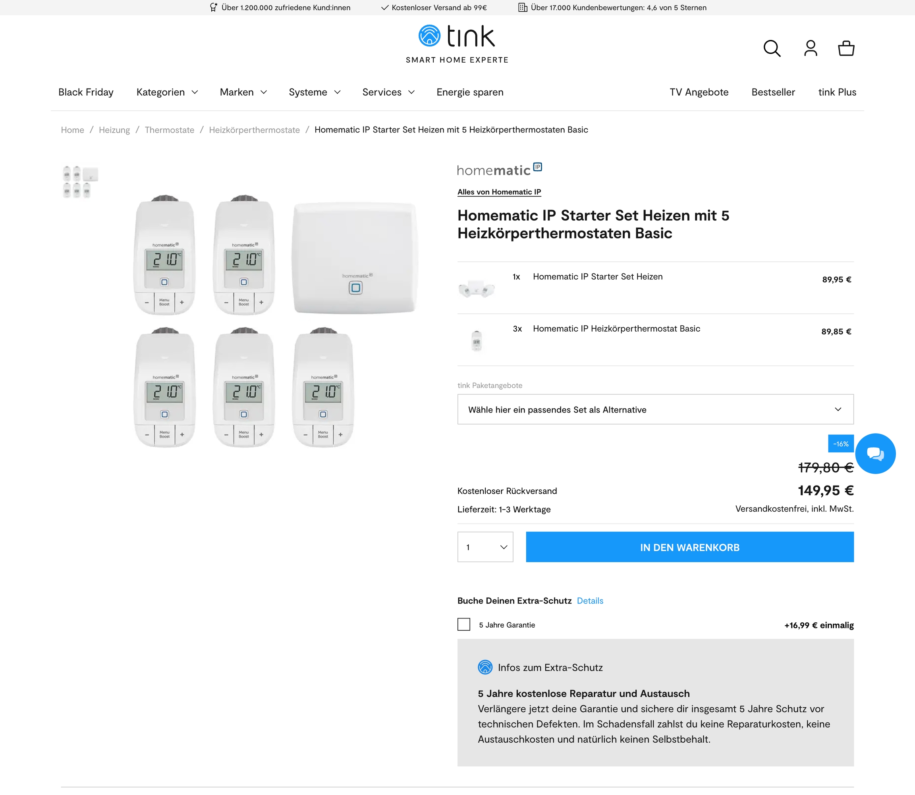Click the homematic IP brand logo

pyautogui.click(x=499, y=169)
